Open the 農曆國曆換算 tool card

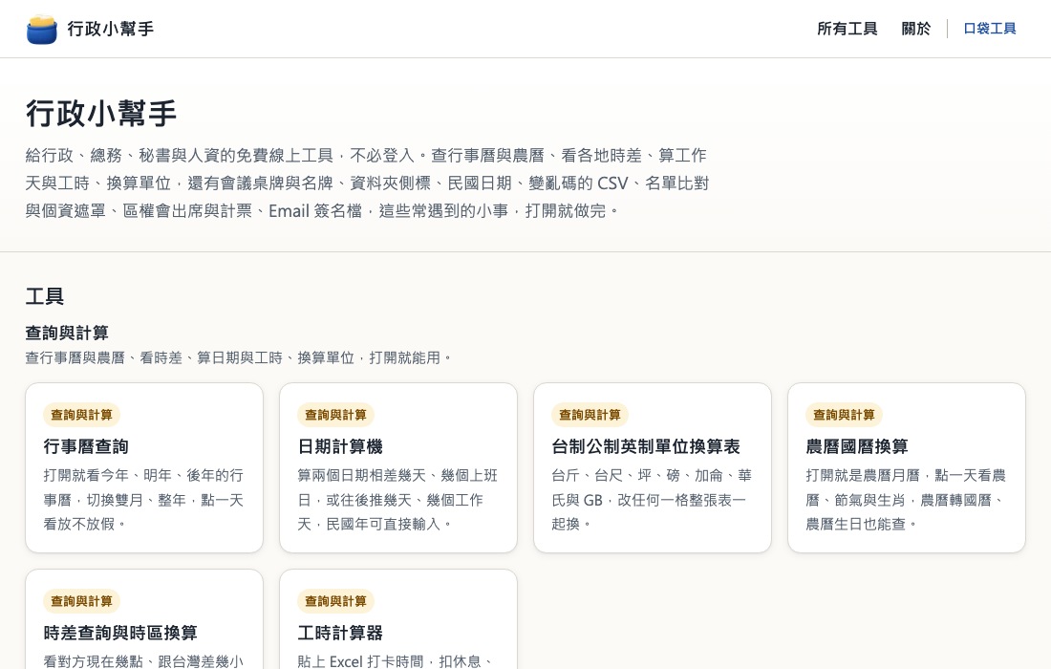pyautogui.click(x=906, y=468)
